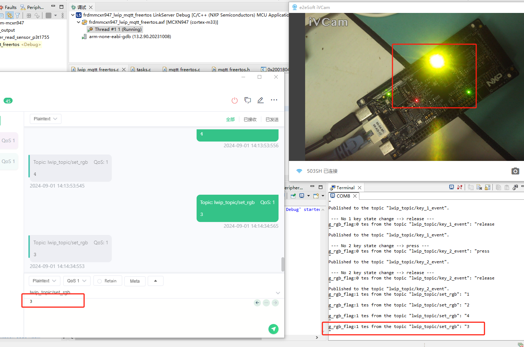524x347 pixels.
Task: Switch to the 已接收 (Received) filter
Action: click(250, 120)
